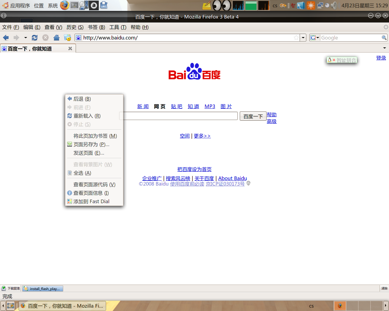
Task: Choose 查看页面源代码 (V) in context menu
Action: [94, 185]
